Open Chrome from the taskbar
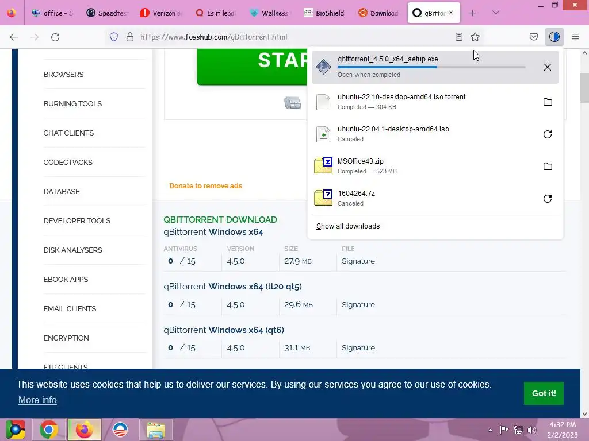The width and height of the screenshot is (589, 441). (x=49, y=430)
